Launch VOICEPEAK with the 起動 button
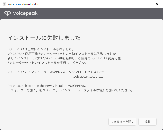Viewport: 163px width, 130px height. [148, 122]
